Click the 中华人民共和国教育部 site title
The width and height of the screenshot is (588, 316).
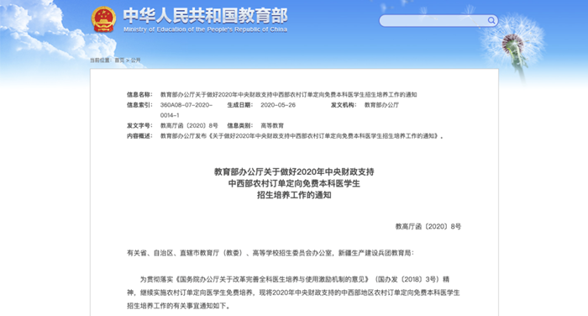pyautogui.click(x=206, y=16)
